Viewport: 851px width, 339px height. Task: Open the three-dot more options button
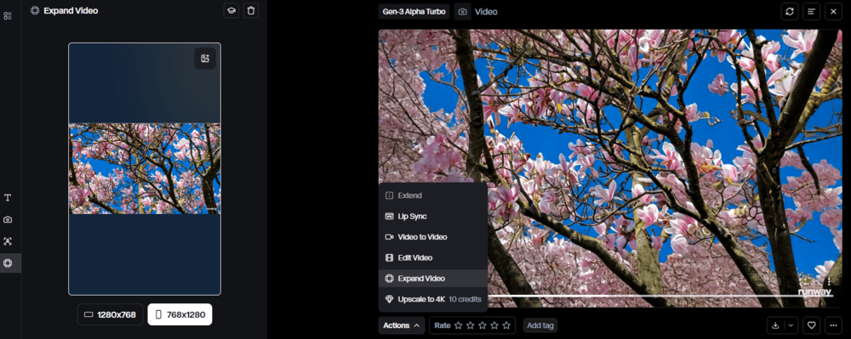(833, 325)
